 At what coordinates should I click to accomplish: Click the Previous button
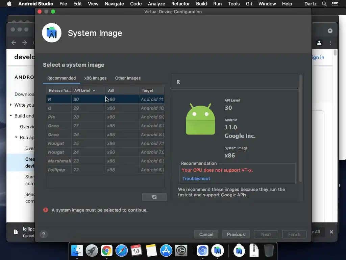[236, 234]
